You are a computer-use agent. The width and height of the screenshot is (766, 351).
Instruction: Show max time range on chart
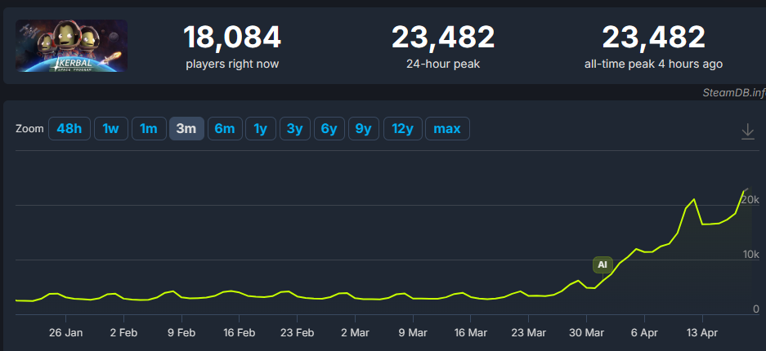[x=447, y=129]
